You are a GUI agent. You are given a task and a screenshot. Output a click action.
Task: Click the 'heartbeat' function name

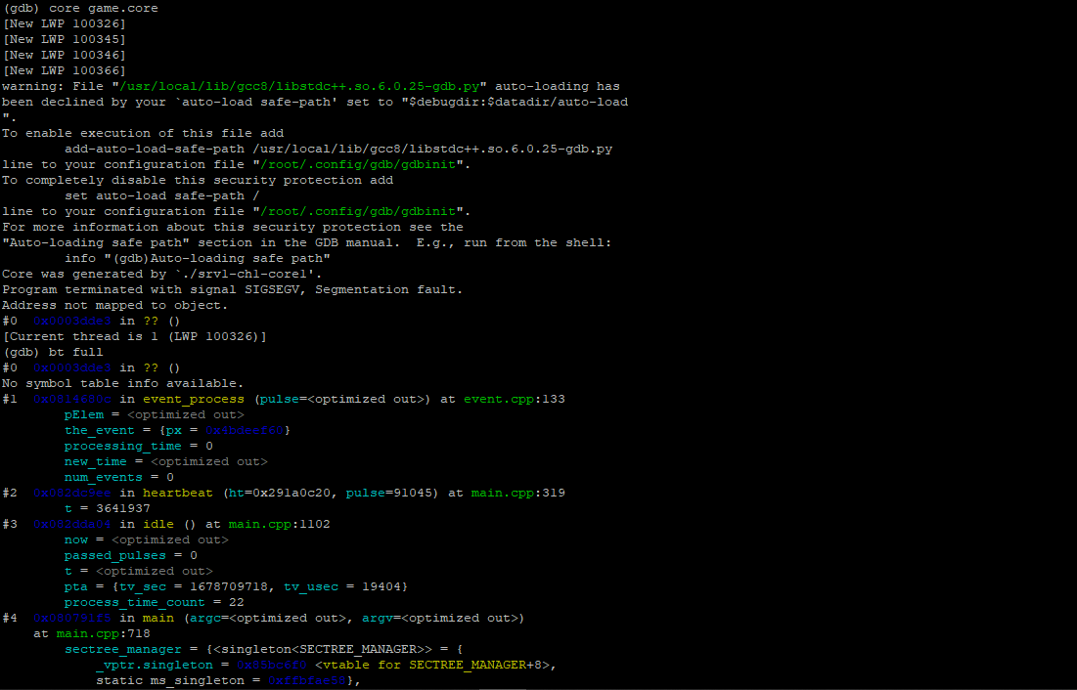coord(178,493)
